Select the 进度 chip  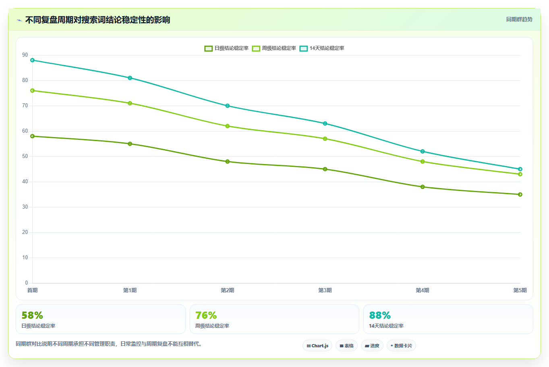coord(372,346)
